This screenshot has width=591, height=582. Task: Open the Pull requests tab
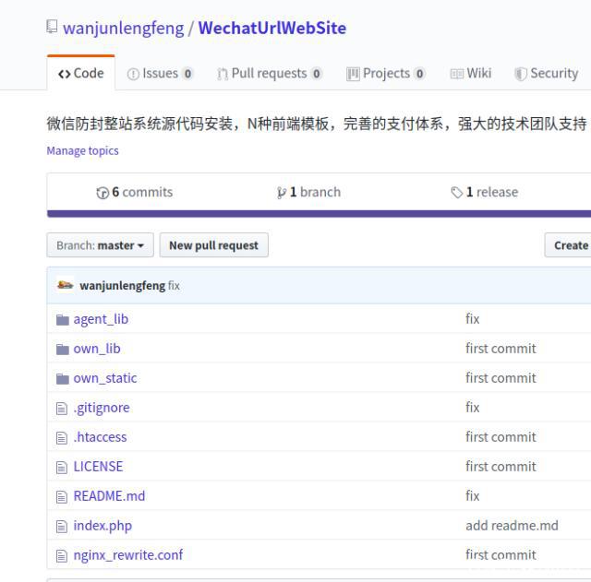pos(270,73)
